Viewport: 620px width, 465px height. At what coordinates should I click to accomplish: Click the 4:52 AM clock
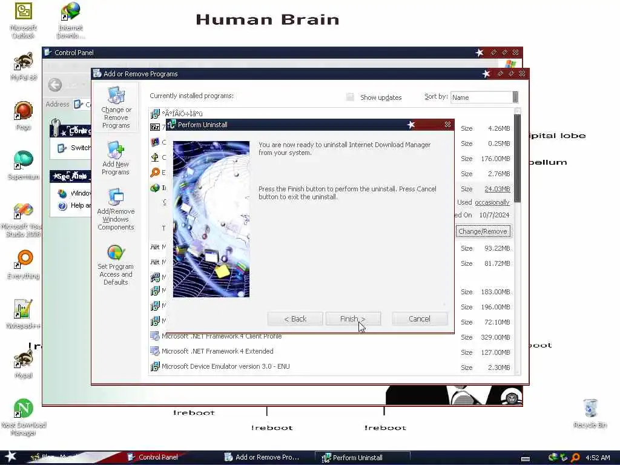tap(598, 458)
